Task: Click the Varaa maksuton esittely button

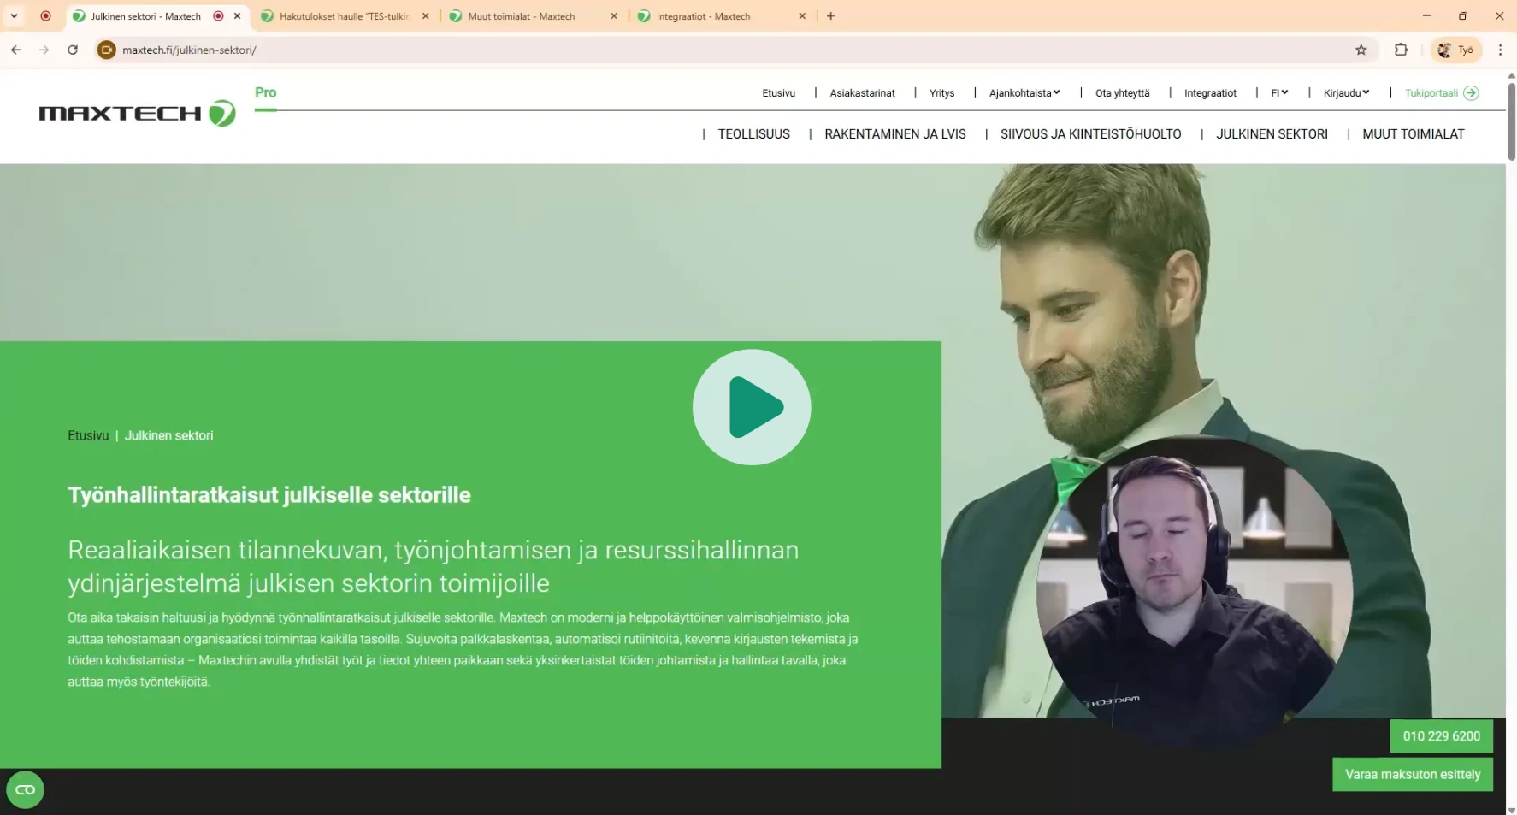Action: [1412, 774]
